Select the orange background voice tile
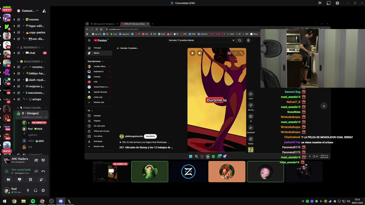The height and width of the screenshot is (205, 365). [227, 172]
